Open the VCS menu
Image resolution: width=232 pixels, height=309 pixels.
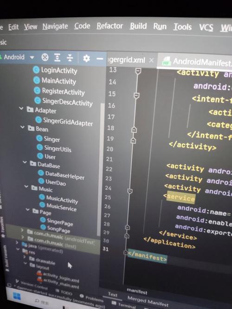(x=206, y=28)
